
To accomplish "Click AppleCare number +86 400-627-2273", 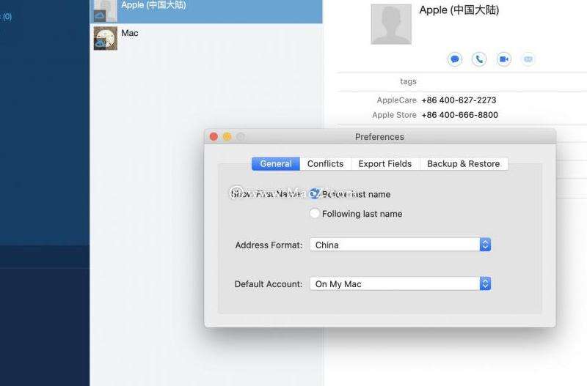I will coord(459,100).
